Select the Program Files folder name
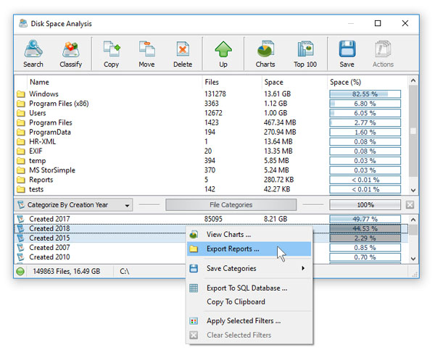The width and height of the screenshot is (435, 350). coord(51,122)
